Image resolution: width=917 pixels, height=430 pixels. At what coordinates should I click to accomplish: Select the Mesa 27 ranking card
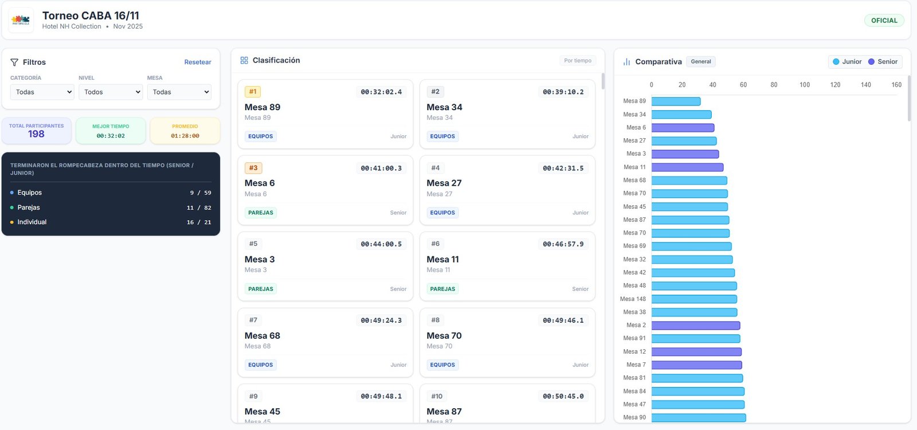click(x=507, y=190)
